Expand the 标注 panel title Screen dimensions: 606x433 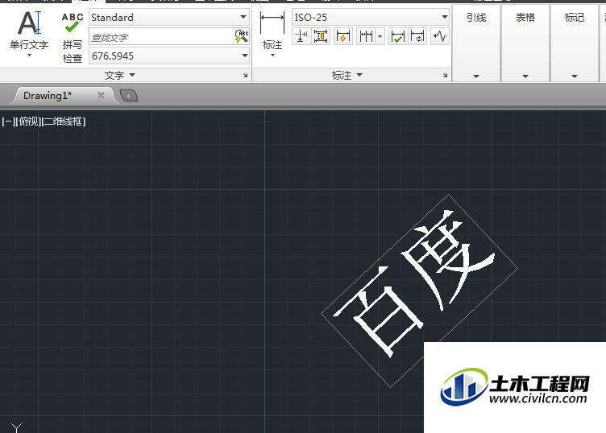(347, 76)
